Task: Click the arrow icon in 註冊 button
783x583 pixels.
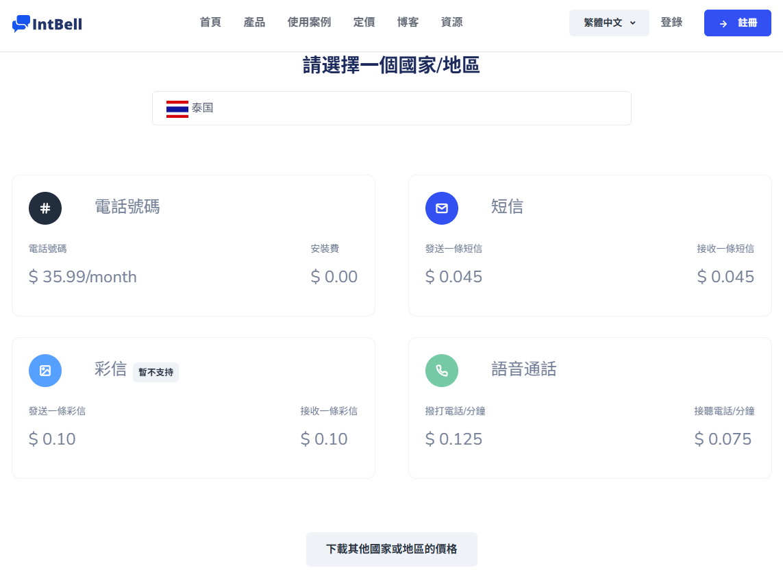Action: (x=723, y=23)
